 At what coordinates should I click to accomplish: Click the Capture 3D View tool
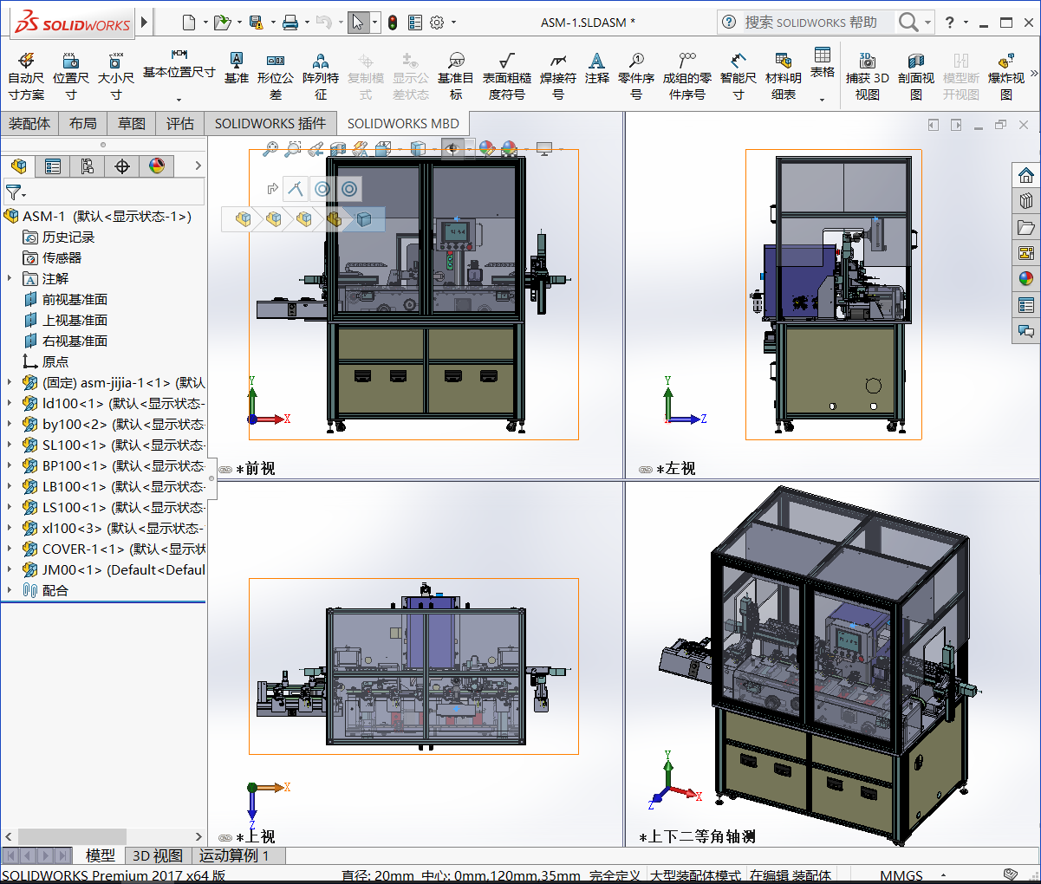[868, 75]
